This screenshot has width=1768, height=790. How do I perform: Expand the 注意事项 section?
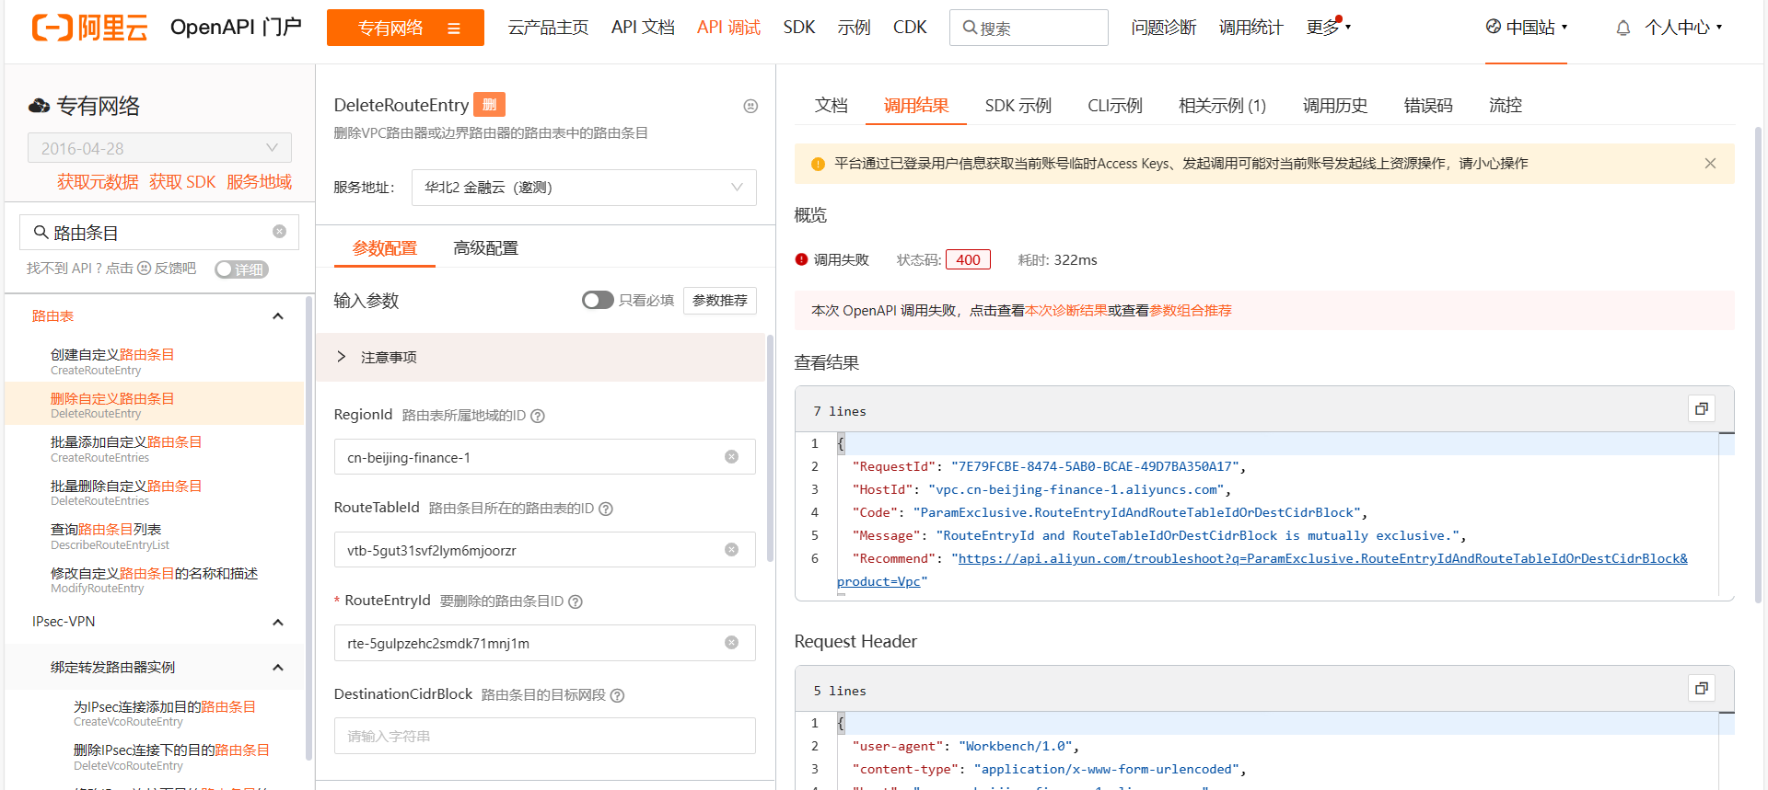[x=541, y=357]
